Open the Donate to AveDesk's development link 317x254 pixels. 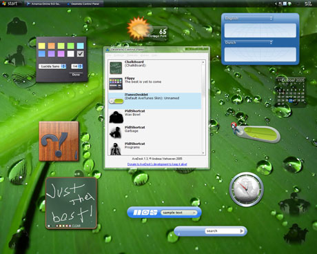[x=157, y=164]
